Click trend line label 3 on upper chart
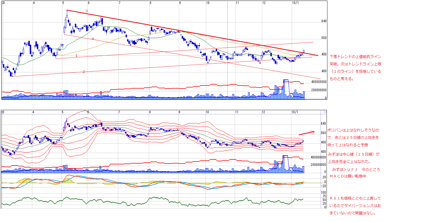 point(86,11)
